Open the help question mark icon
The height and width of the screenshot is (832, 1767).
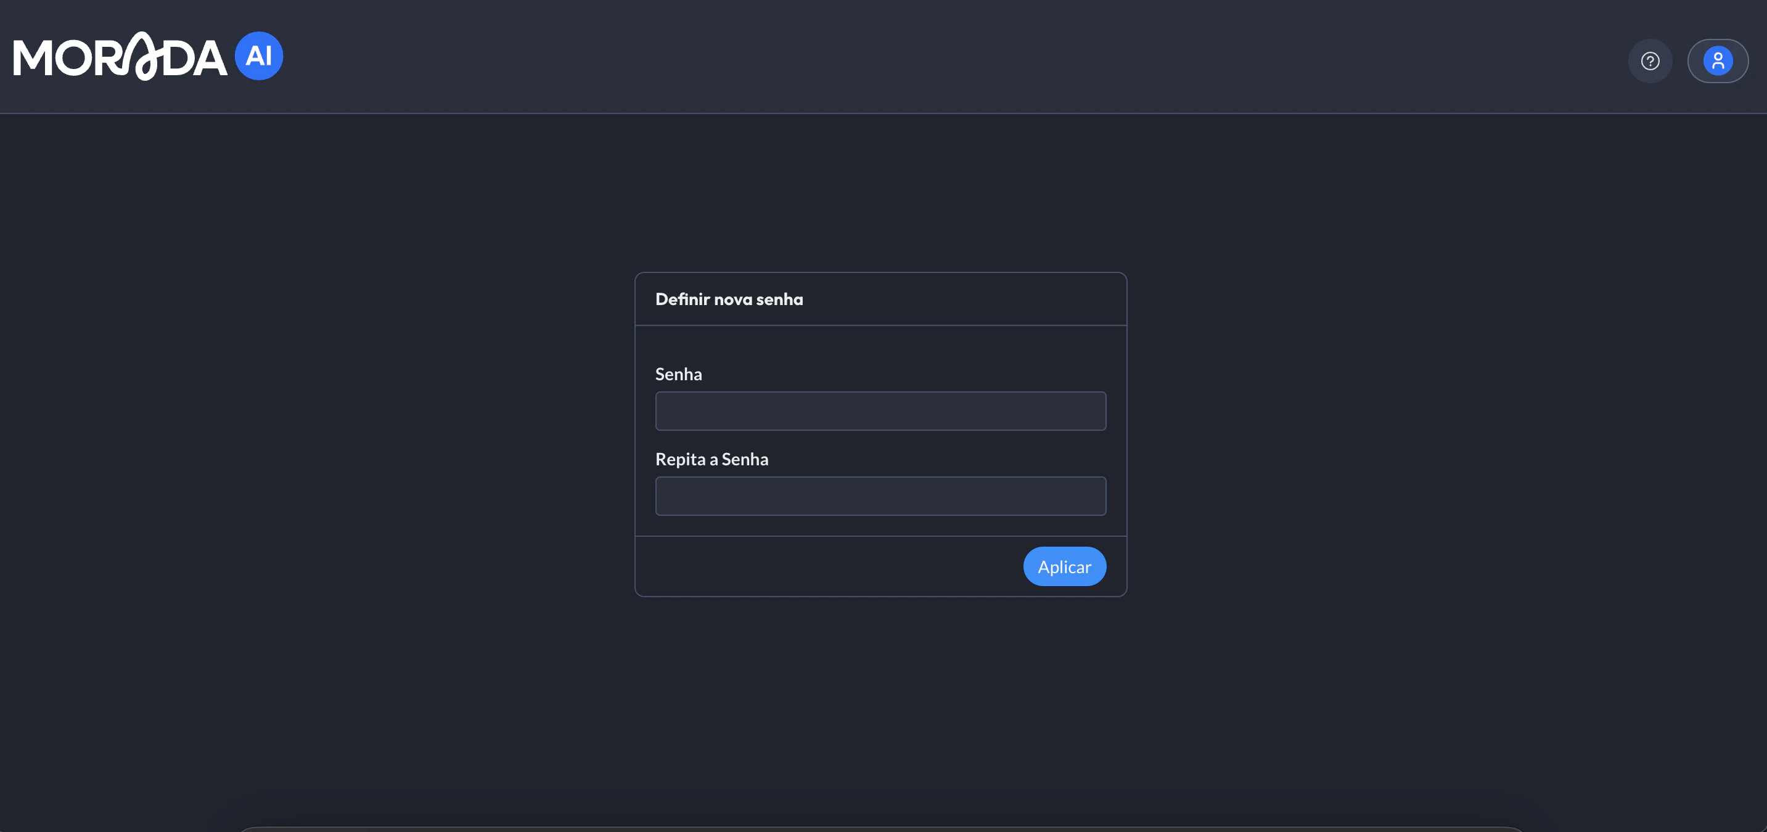pos(1650,61)
